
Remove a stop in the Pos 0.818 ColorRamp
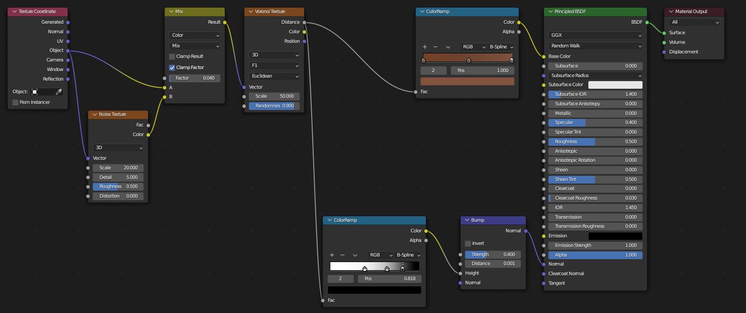pos(342,255)
